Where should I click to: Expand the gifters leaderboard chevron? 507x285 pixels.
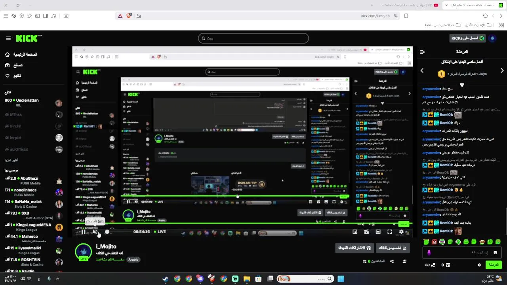[462, 85]
